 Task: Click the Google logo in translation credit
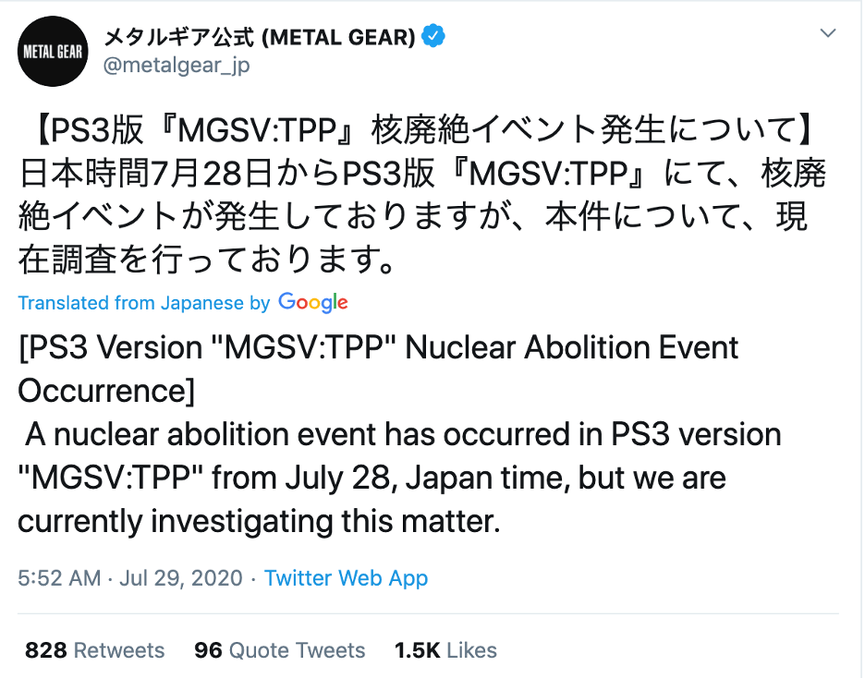point(312,302)
